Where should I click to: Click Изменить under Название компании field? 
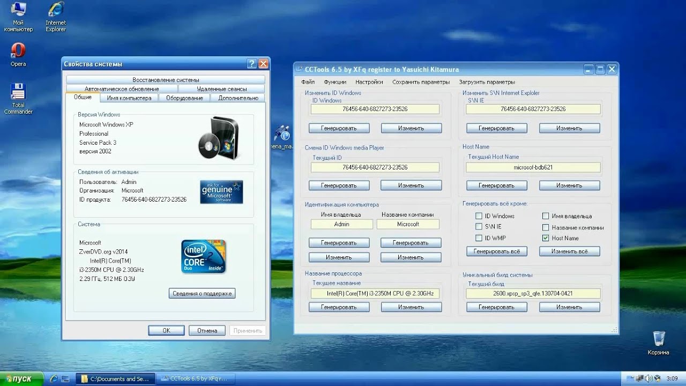411,257
